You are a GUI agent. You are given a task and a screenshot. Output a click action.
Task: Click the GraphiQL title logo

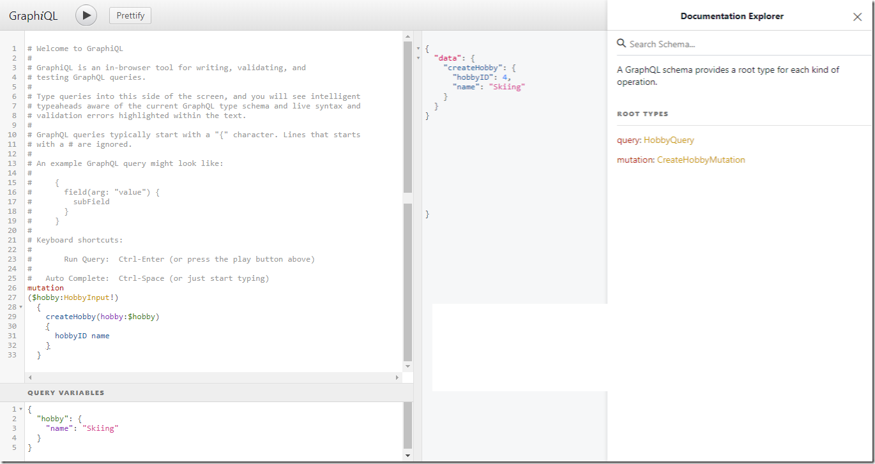tap(33, 16)
